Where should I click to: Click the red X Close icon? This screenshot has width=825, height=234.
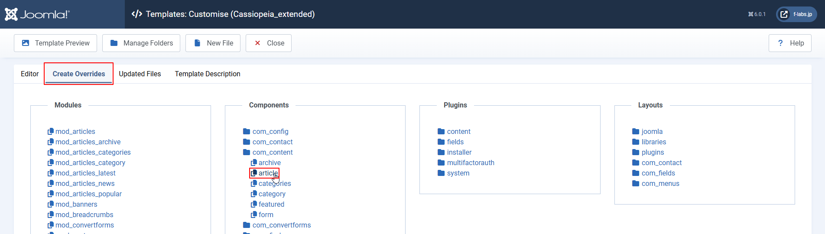point(257,43)
